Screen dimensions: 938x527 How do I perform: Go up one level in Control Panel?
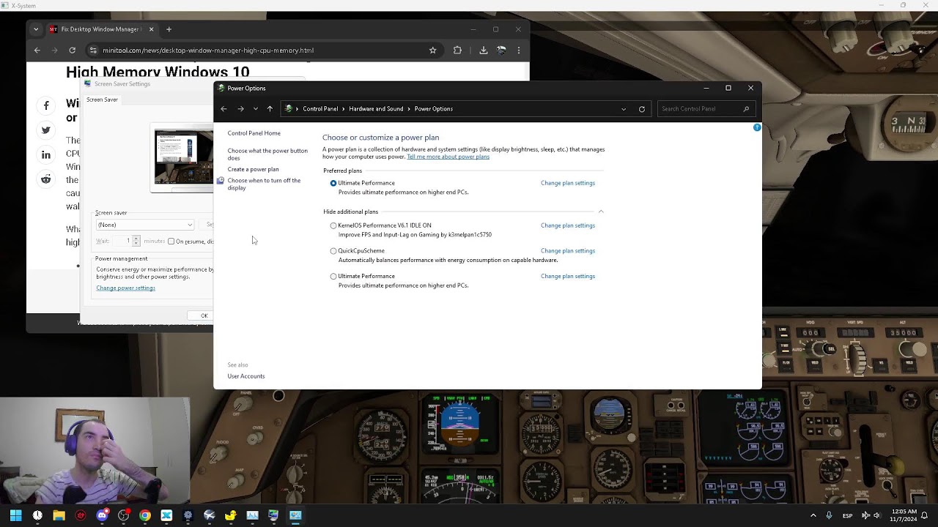pyautogui.click(x=270, y=109)
